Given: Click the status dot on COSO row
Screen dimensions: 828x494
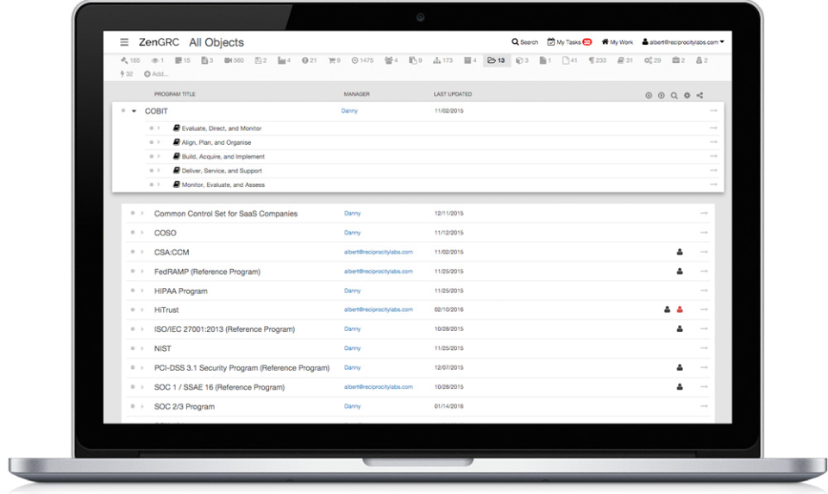Looking at the screenshot, I should [x=133, y=233].
